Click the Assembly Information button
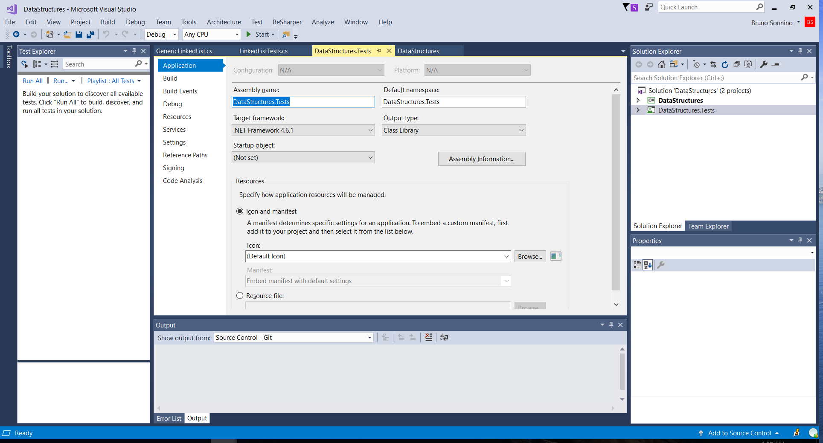Screen dimensions: 823x443 (x=481, y=159)
